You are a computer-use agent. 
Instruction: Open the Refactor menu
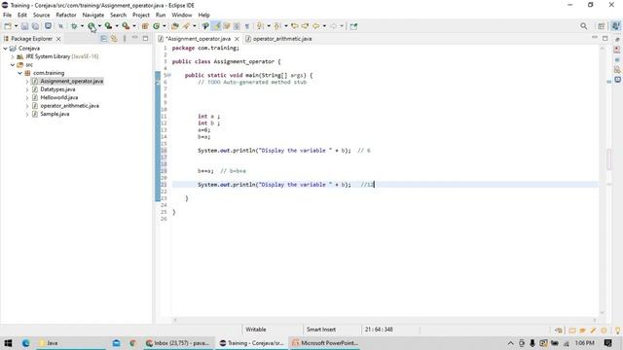(x=66, y=15)
